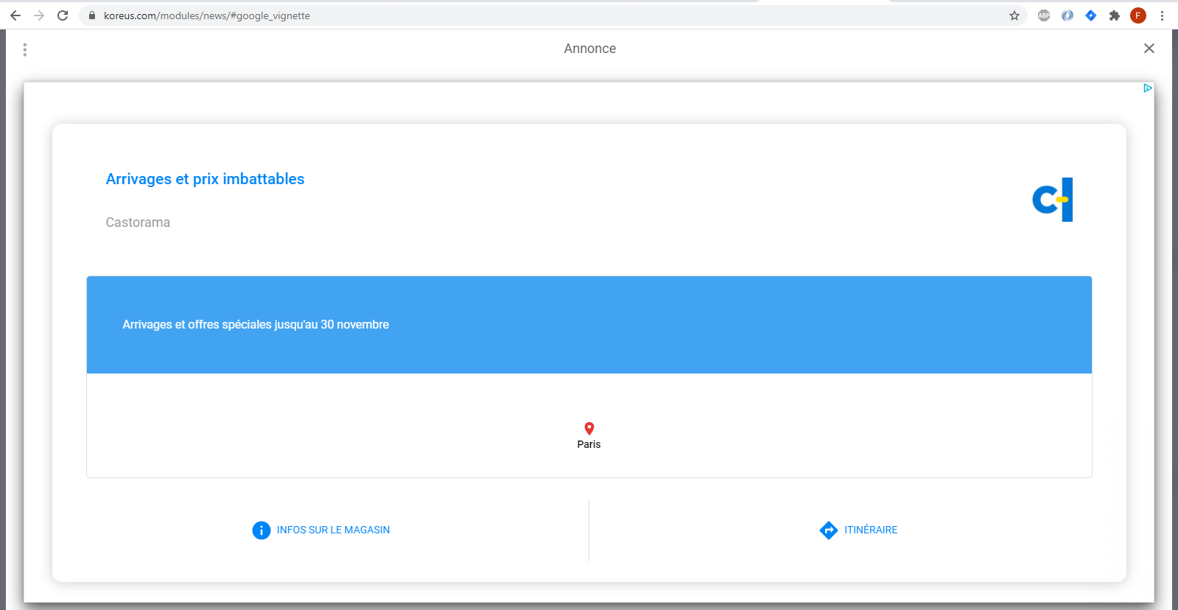
Task: Click the blue special offers banner
Action: (x=589, y=325)
